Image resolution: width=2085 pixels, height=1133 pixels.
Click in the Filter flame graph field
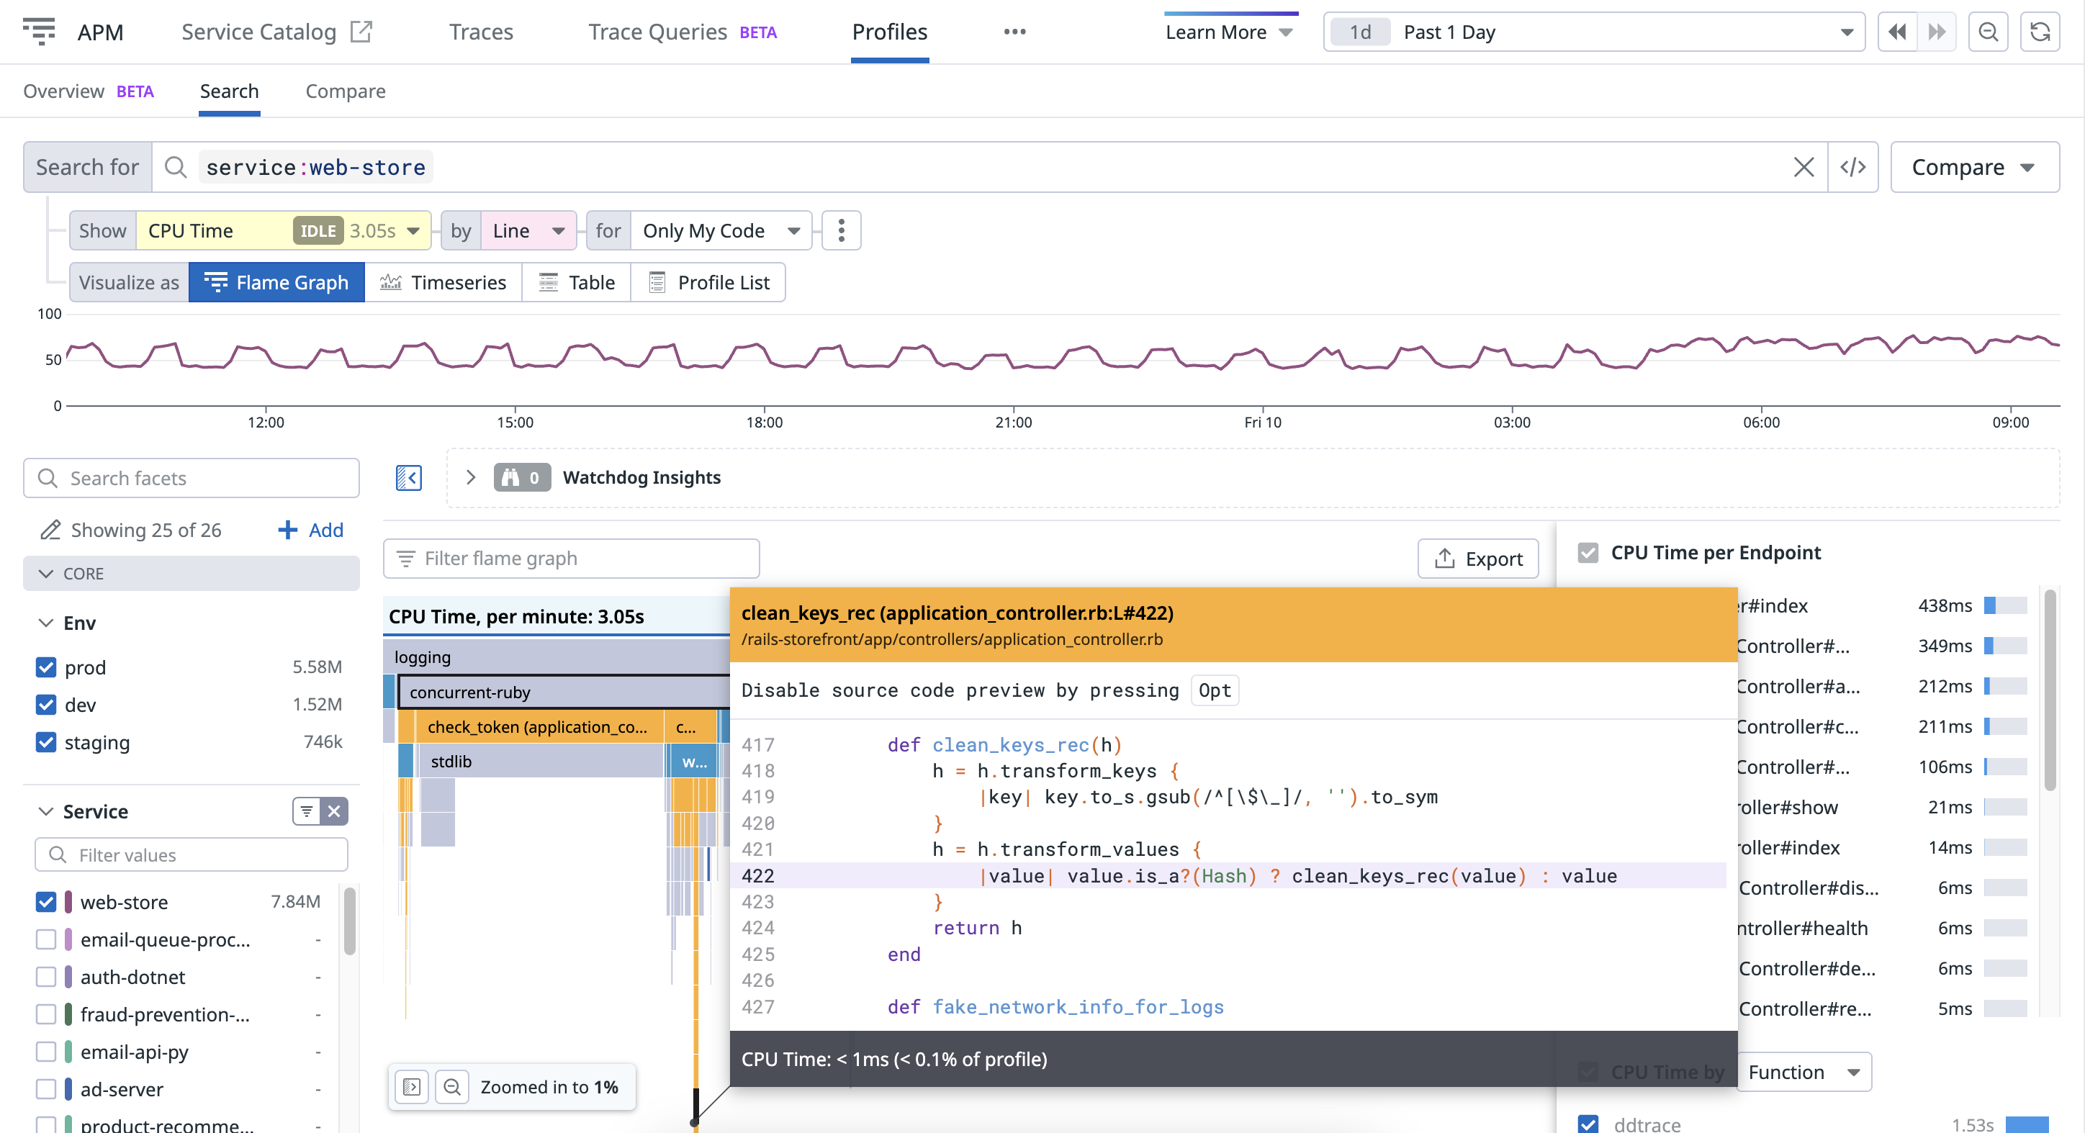[x=572, y=559]
